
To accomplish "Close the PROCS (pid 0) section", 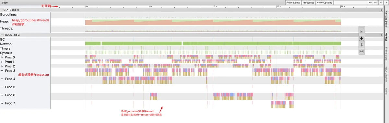I will (381, 35).
